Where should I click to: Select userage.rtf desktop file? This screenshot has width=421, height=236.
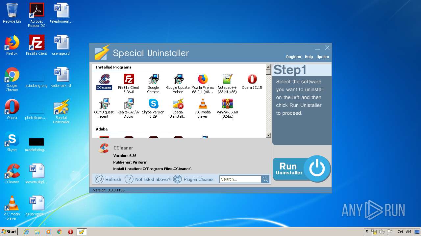tap(61, 45)
